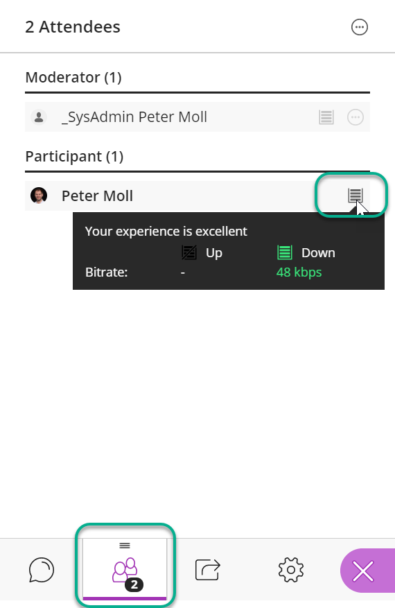
Task: Open My Settings gear tab
Action: pos(291,570)
